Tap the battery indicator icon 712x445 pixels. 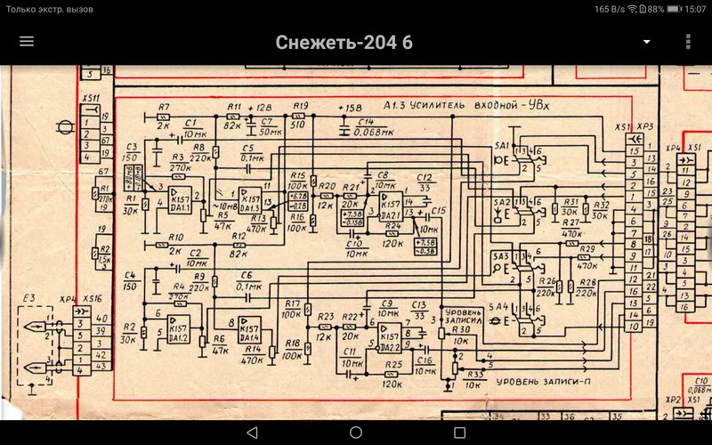tap(675, 9)
